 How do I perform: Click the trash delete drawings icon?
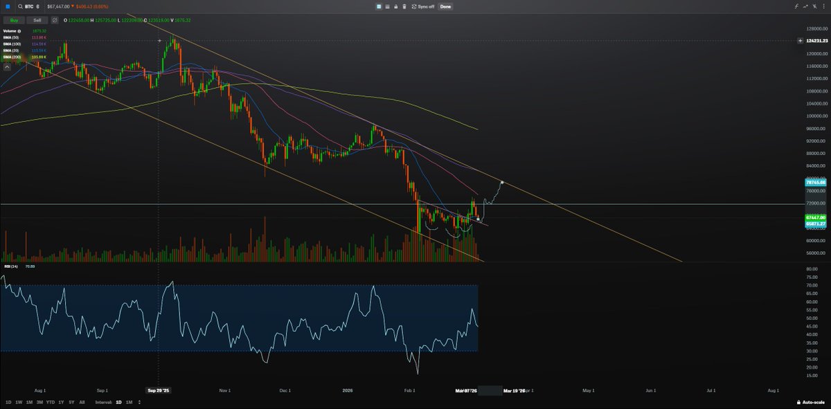tap(404, 6)
